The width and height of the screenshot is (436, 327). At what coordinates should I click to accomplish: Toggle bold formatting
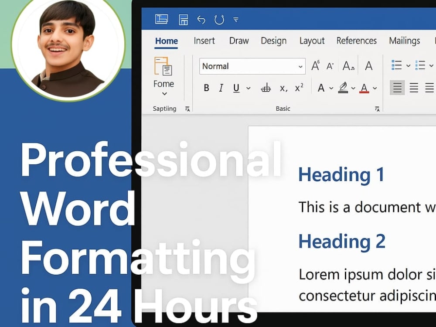206,88
